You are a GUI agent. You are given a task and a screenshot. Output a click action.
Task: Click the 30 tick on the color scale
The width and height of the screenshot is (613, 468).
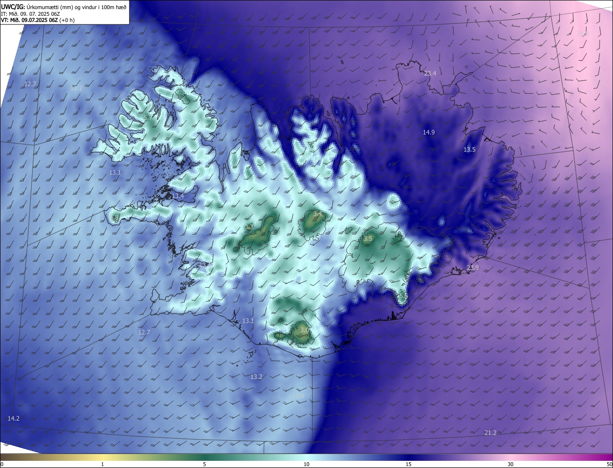pos(511,465)
